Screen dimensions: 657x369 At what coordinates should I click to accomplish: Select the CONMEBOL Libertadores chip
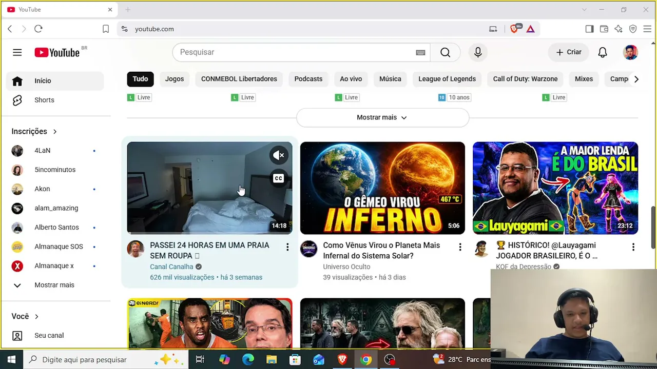coord(239,79)
